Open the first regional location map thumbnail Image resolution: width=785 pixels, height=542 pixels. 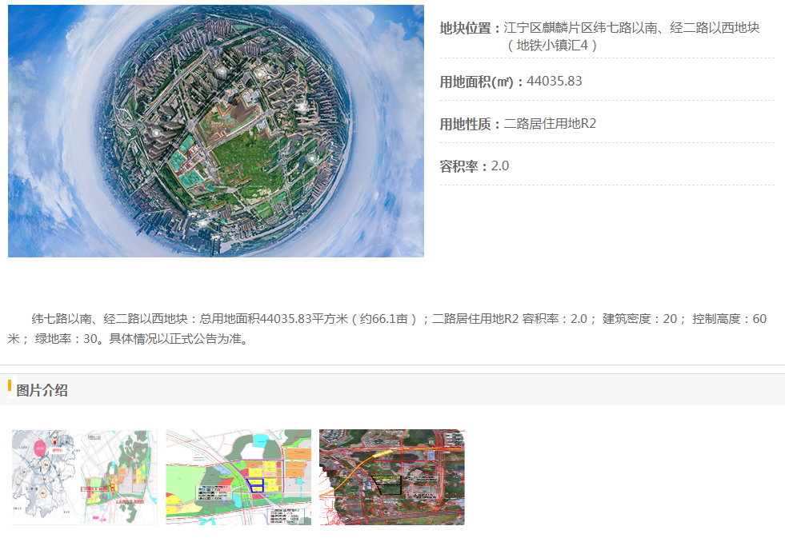tap(85, 477)
